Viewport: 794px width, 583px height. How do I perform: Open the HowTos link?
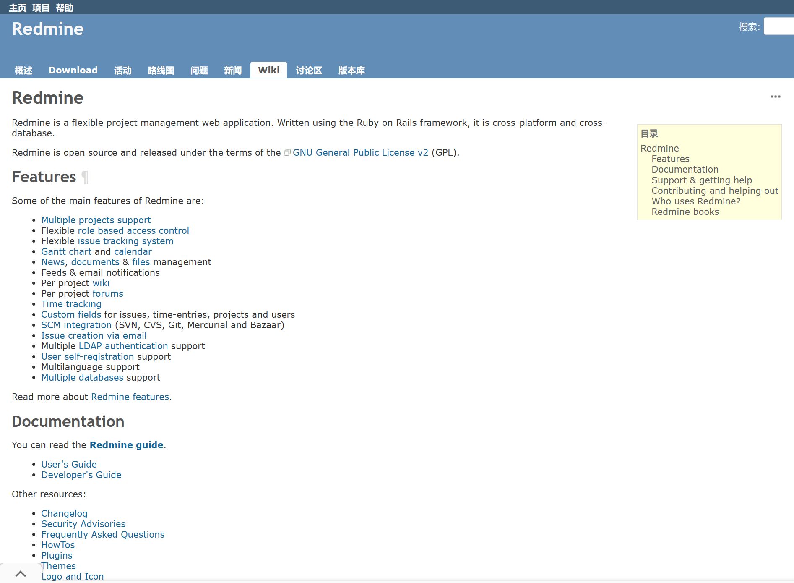point(58,545)
